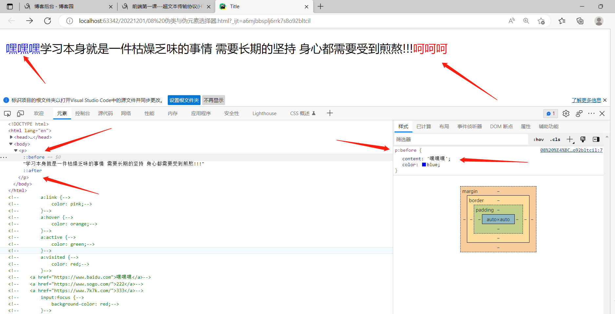Switch to the 博客后台 - 博客园 browser tab

[68, 7]
